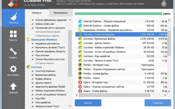
Task: Click Firefox icon for Интернет-кэш row
Action: coord(80,65)
